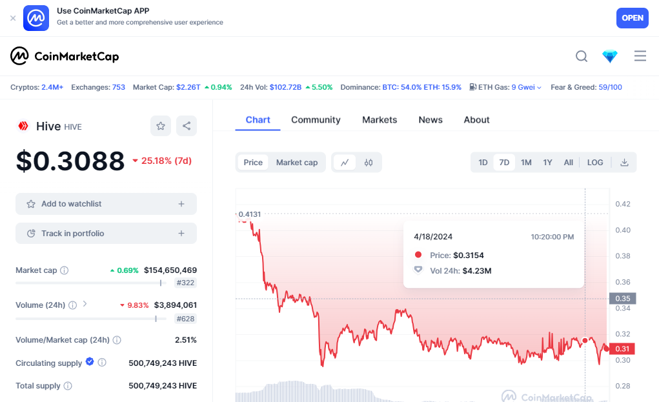Click the $154,650,469 market cap value
This screenshot has width=659, height=402.
click(x=170, y=270)
